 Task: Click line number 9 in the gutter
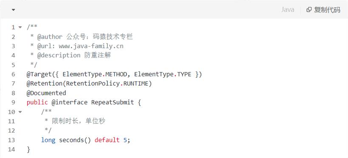coord(13,103)
